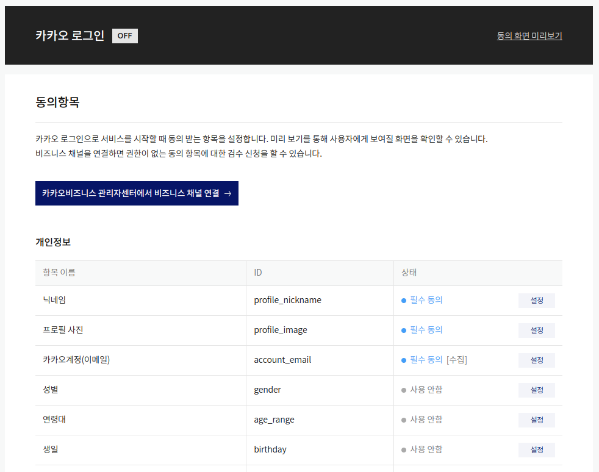Click the 카카오 로그인 page title
This screenshot has height=472, width=599.
(70, 35)
